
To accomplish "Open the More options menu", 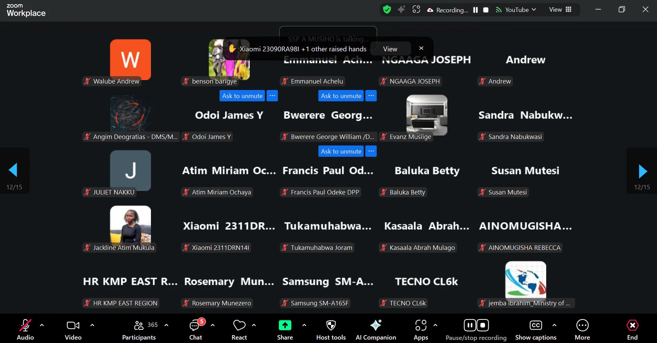I will pyautogui.click(x=582, y=330).
